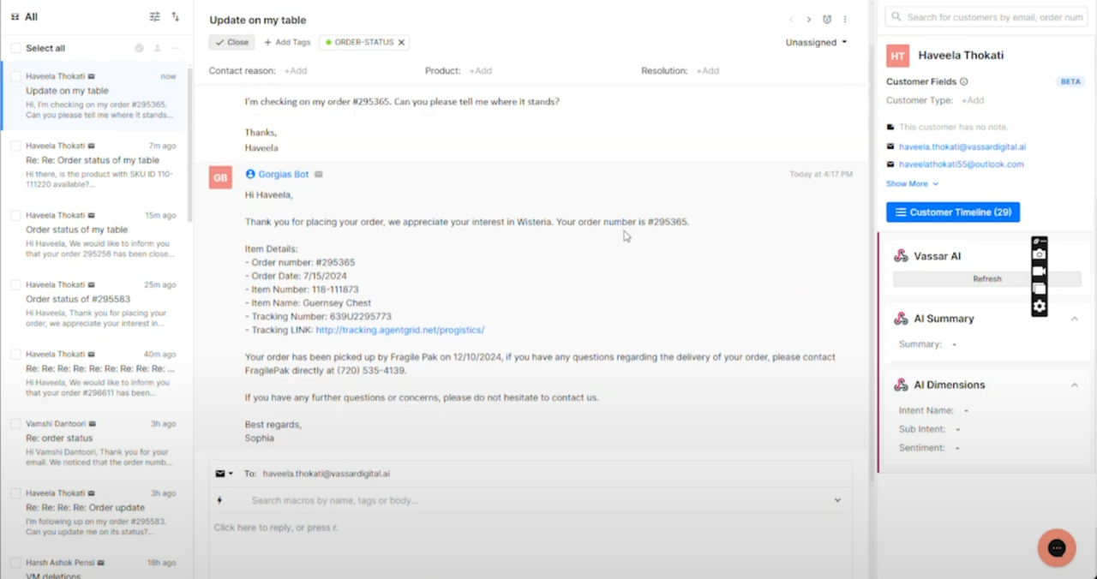Remove the ORDER-STATUS tag
The image size is (1097, 579).
(x=401, y=42)
